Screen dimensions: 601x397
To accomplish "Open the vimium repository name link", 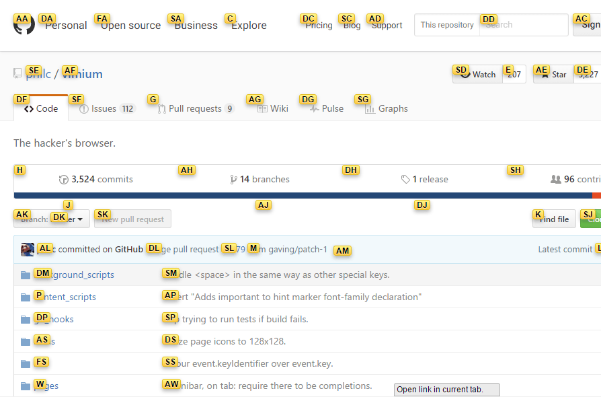I will (82, 73).
